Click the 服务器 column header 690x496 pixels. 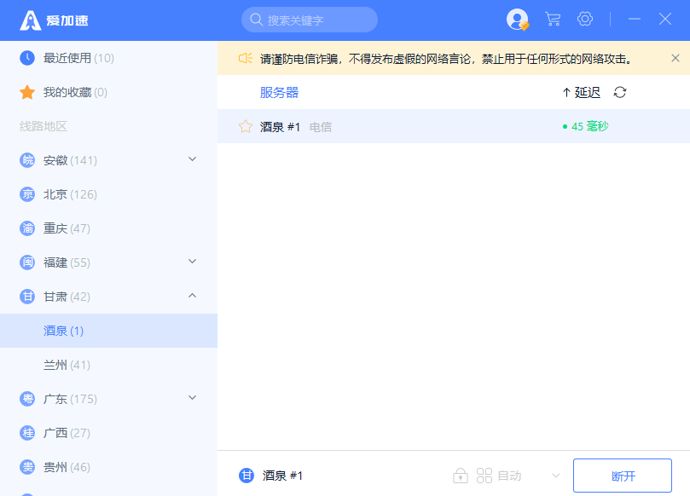[279, 92]
